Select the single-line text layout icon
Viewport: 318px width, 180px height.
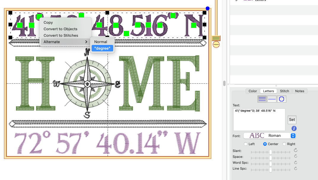[272, 99]
